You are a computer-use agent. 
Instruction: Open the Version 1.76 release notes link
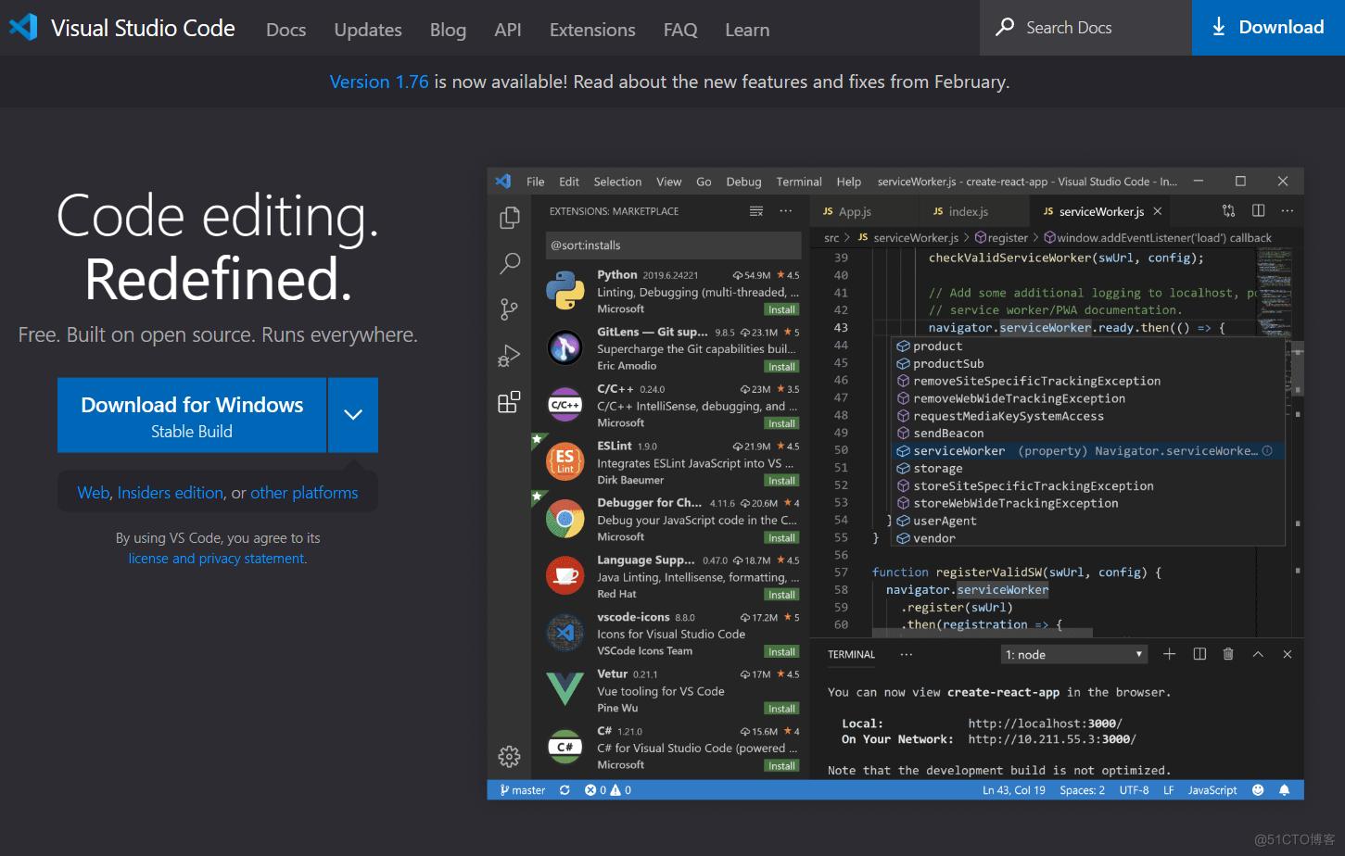tap(378, 82)
